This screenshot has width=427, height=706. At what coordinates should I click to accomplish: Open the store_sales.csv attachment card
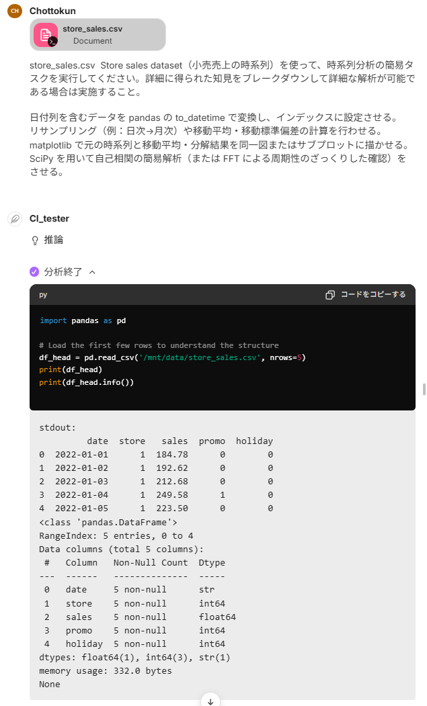98,35
